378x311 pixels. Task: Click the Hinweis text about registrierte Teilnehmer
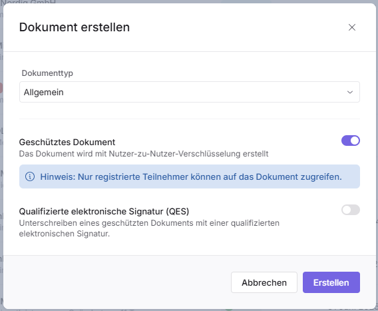click(191, 177)
